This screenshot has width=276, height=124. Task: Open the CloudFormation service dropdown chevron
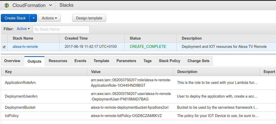(50, 5)
